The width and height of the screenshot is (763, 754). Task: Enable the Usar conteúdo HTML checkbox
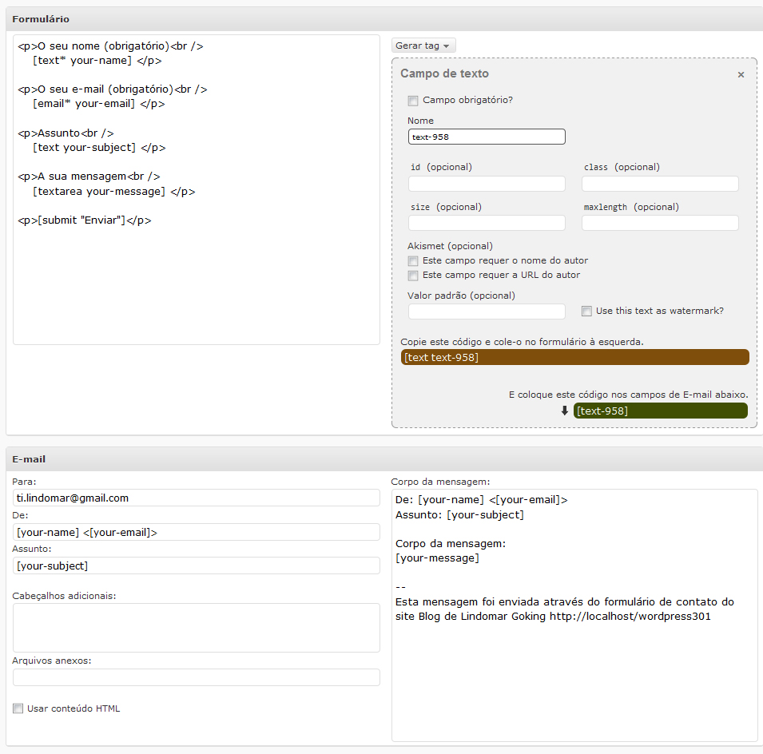18,708
